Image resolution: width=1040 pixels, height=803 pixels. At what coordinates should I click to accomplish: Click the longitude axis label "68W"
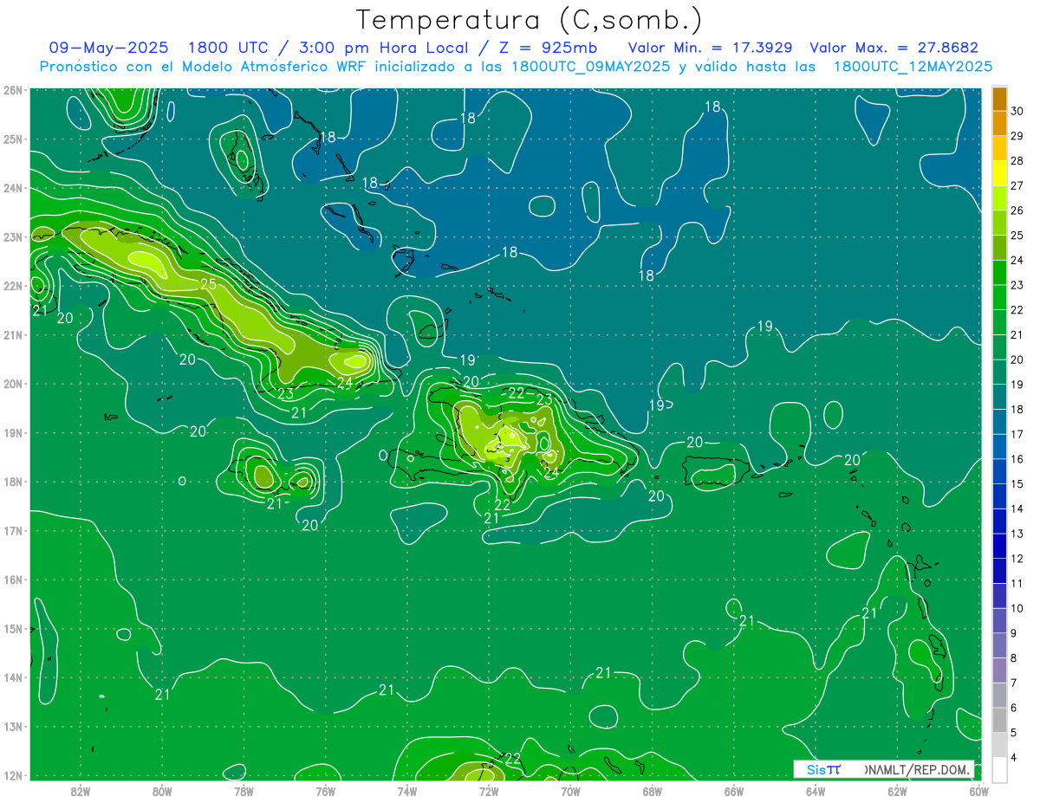coord(653,790)
